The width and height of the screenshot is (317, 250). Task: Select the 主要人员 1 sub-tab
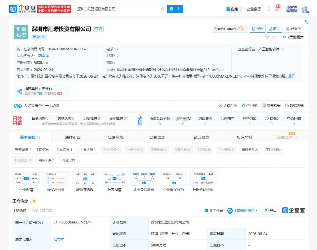pos(88,150)
